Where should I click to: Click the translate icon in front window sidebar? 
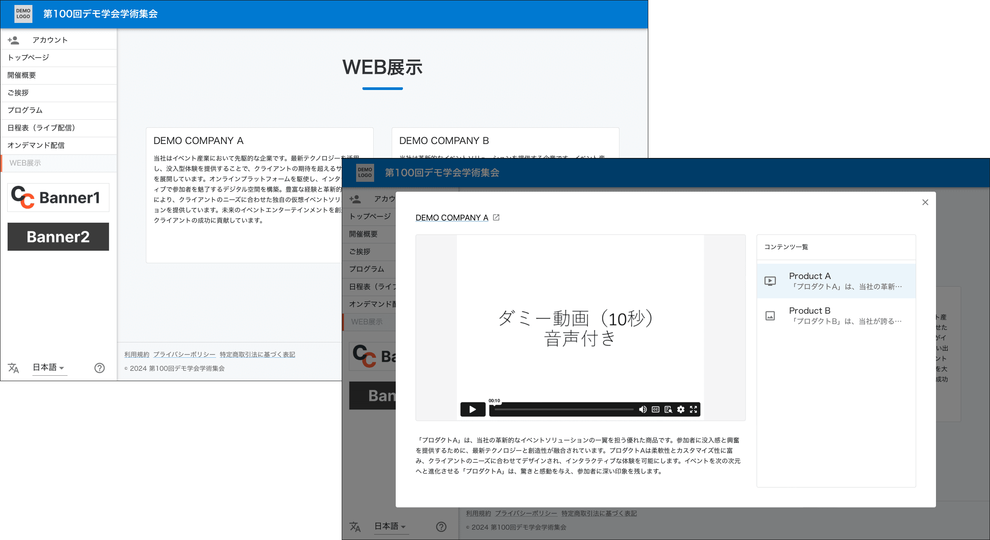(x=355, y=527)
